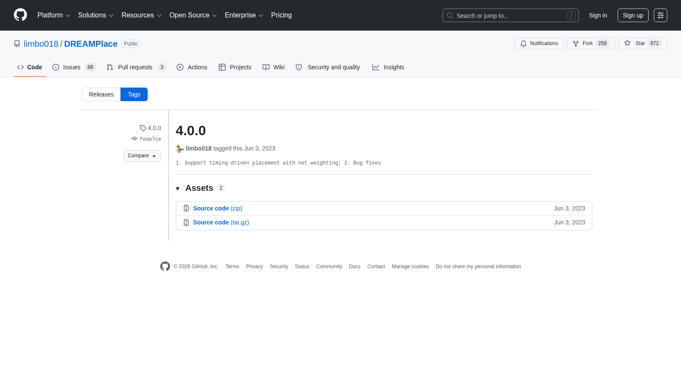
Task: Expand the Solutions menu
Action: pyautogui.click(x=96, y=15)
